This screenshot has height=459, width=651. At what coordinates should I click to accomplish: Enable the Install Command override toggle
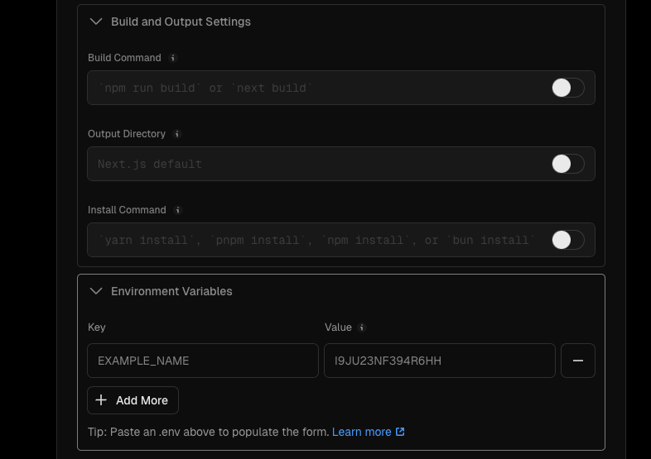click(x=568, y=240)
